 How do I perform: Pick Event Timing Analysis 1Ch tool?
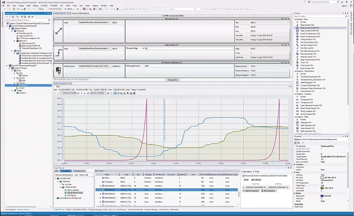point(310,34)
